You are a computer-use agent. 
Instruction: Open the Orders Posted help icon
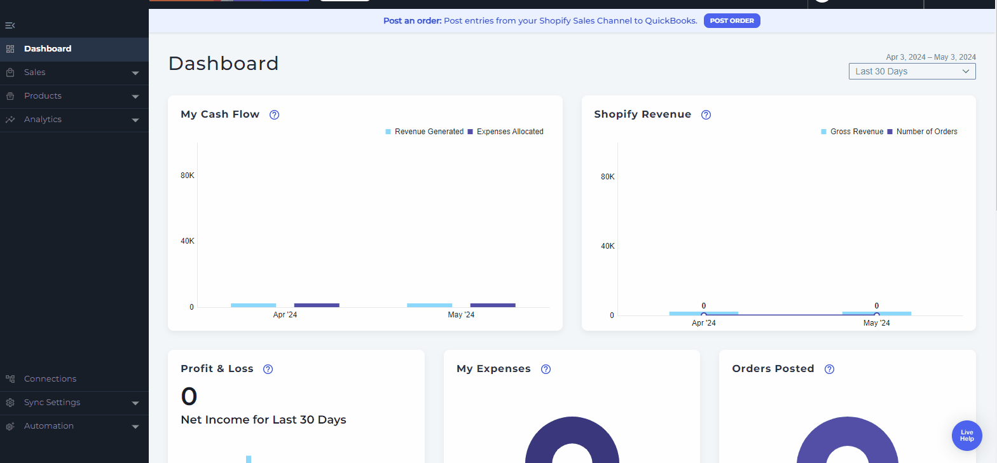829,369
